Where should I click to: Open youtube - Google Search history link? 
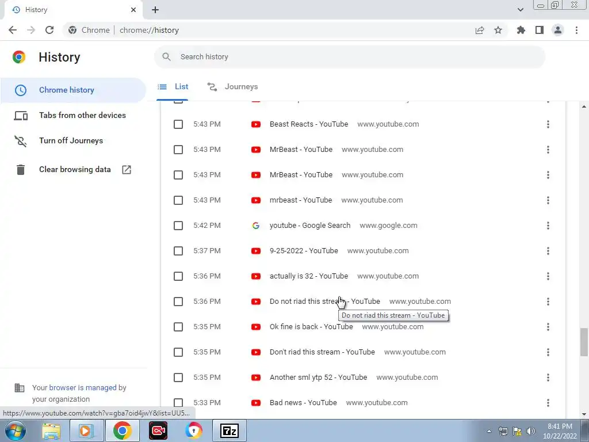coord(310,226)
